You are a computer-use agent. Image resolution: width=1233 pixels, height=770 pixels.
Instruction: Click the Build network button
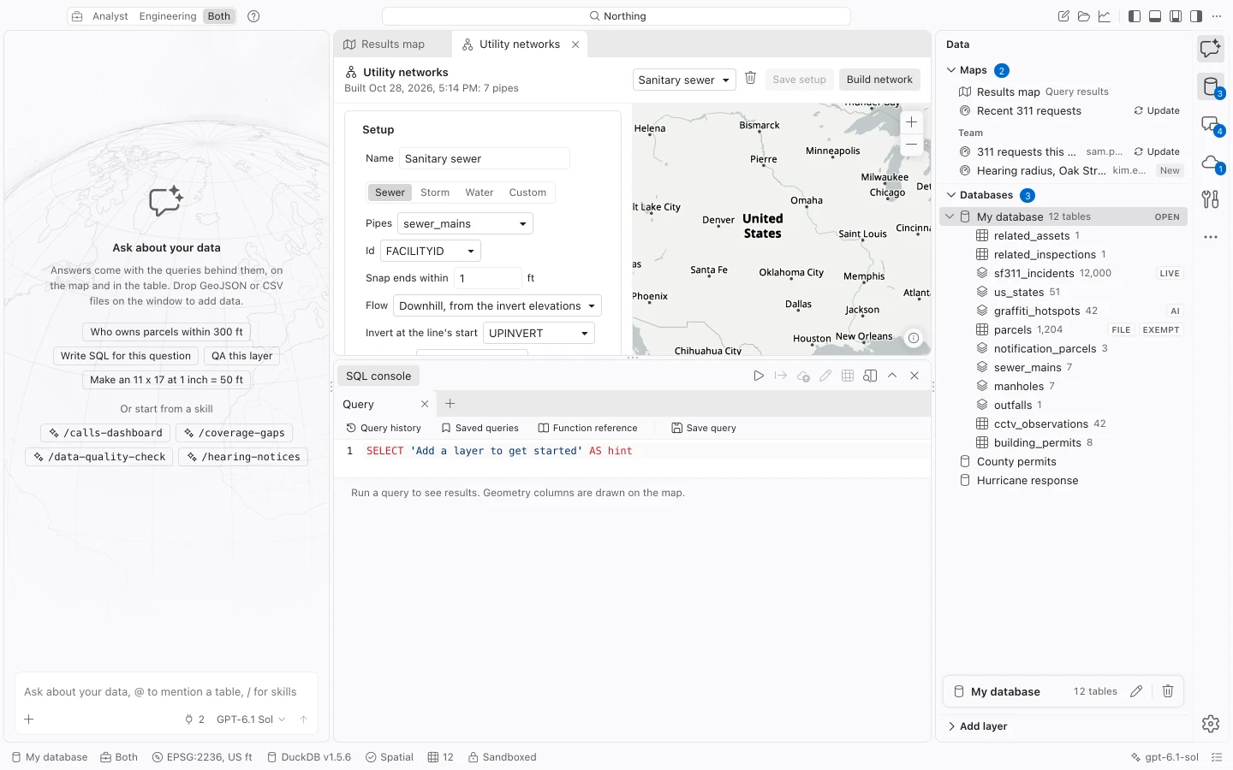click(x=879, y=80)
